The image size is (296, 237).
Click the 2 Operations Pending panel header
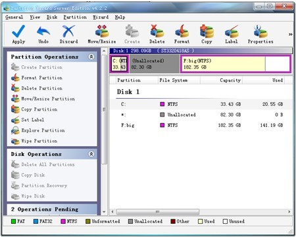pos(52,209)
